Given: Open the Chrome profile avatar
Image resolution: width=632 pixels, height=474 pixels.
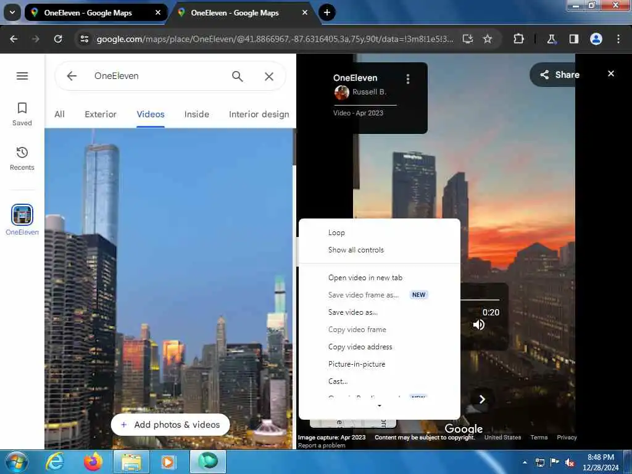Looking at the screenshot, I should pos(596,39).
